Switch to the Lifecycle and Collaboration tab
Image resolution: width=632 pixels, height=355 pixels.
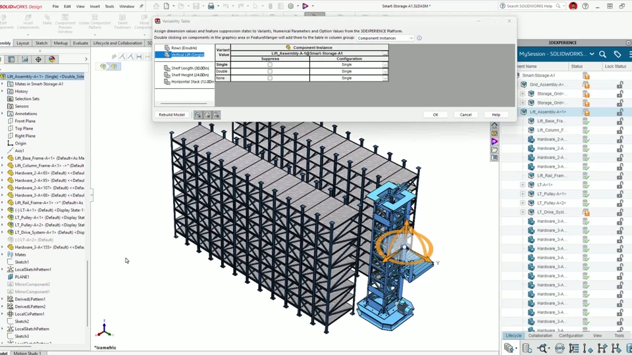click(x=118, y=43)
